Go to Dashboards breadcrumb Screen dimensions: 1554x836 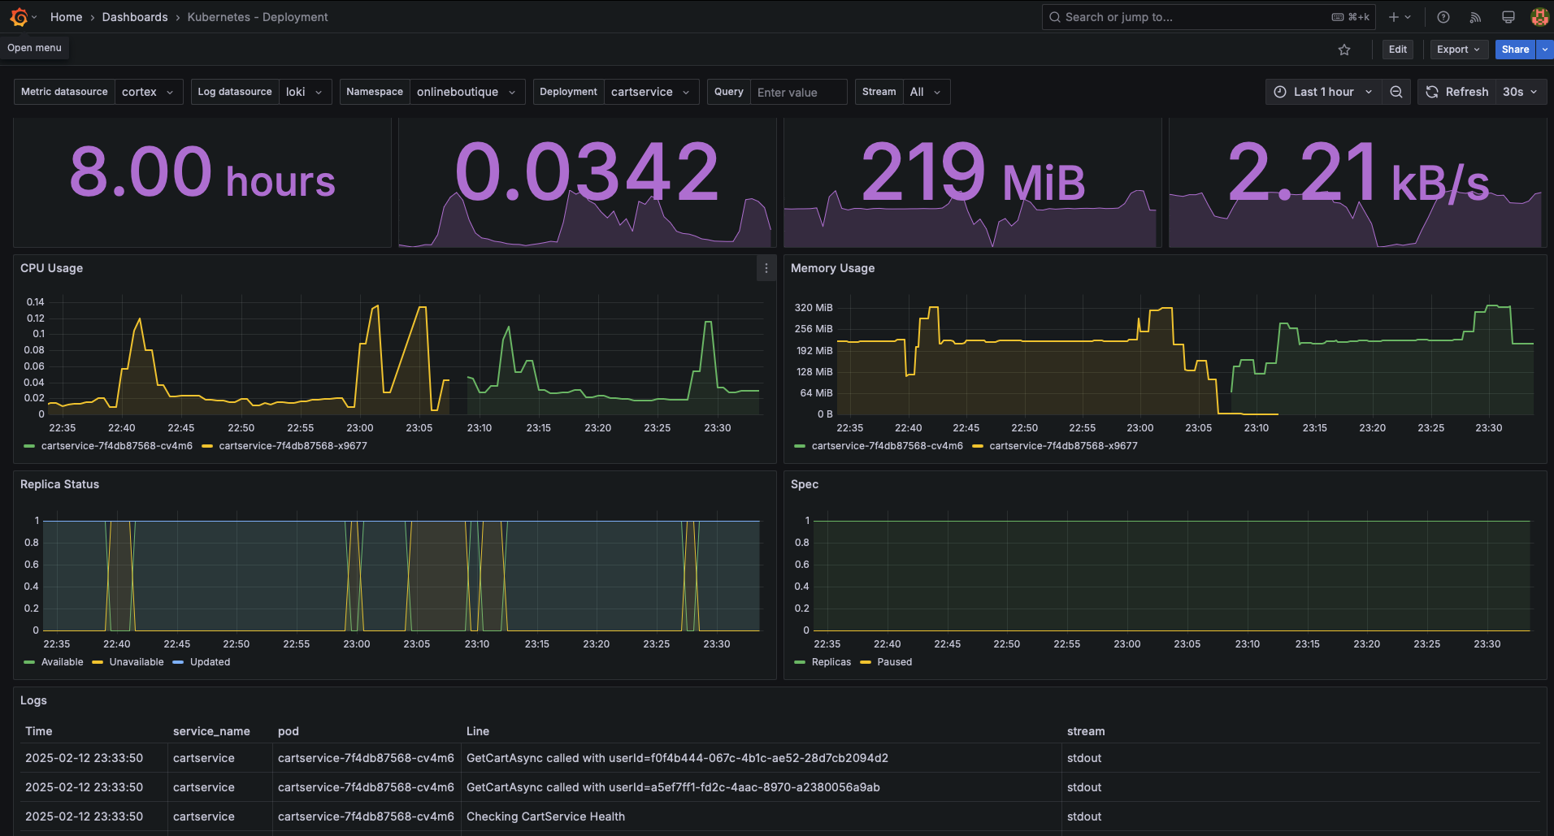(135, 17)
